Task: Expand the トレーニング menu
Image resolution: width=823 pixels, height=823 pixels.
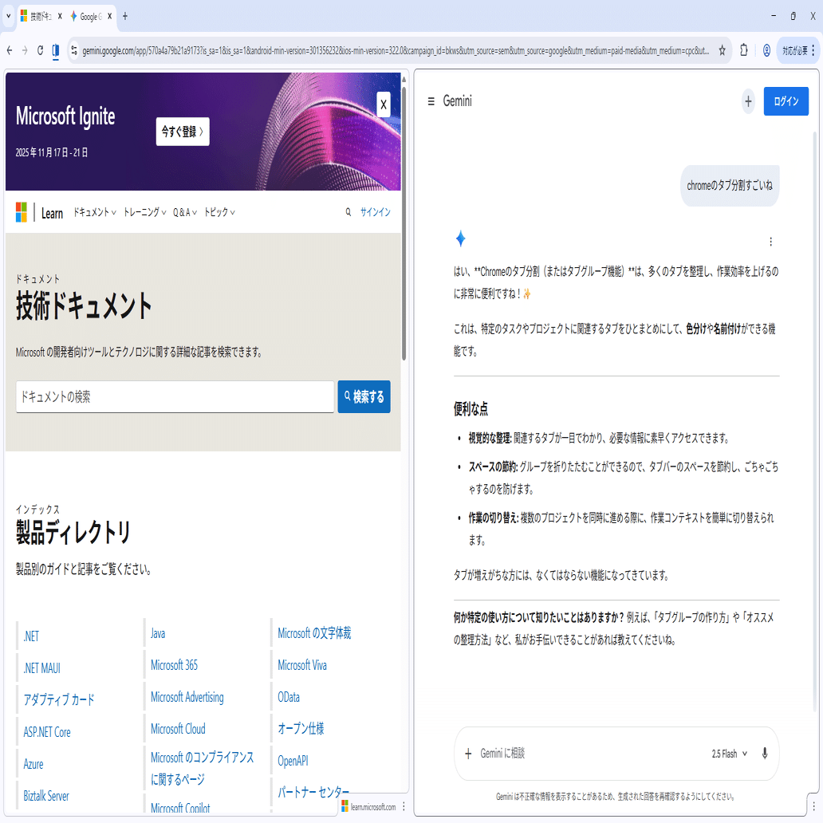Action: [144, 212]
